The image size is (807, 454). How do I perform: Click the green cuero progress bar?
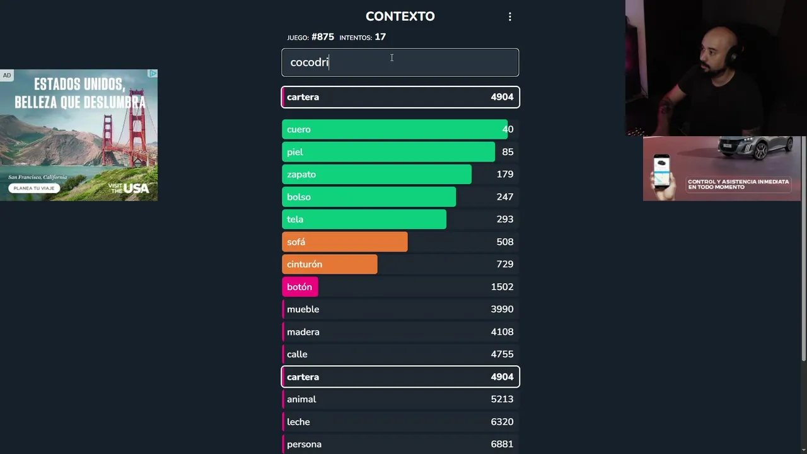pos(394,129)
